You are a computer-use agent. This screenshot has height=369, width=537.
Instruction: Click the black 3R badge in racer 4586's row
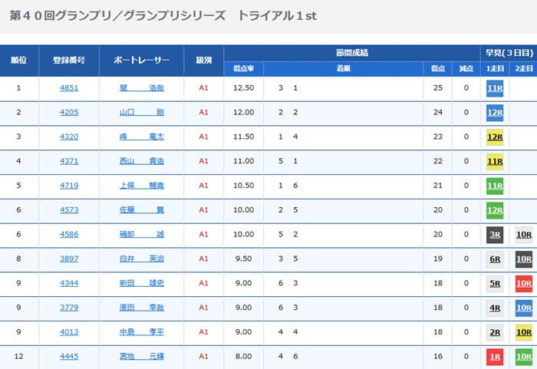click(x=495, y=235)
